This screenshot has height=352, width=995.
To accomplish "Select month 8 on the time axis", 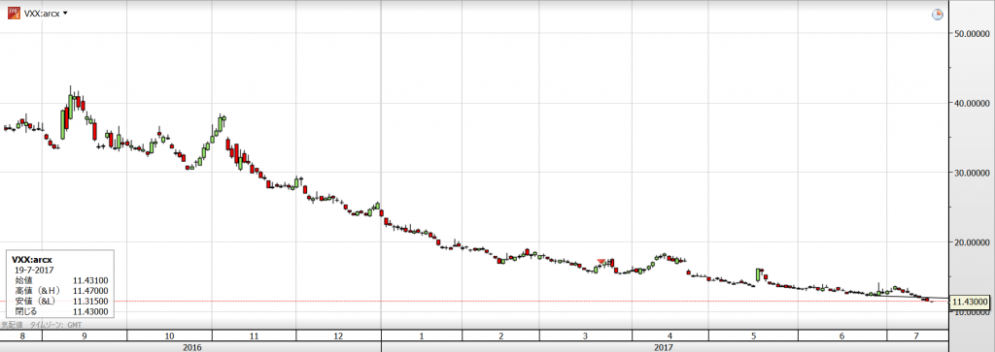I will coord(22,336).
